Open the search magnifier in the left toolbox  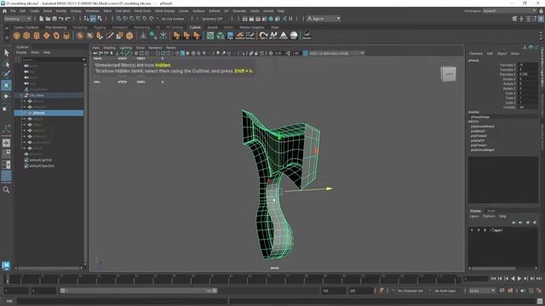pyautogui.click(x=6, y=190)
